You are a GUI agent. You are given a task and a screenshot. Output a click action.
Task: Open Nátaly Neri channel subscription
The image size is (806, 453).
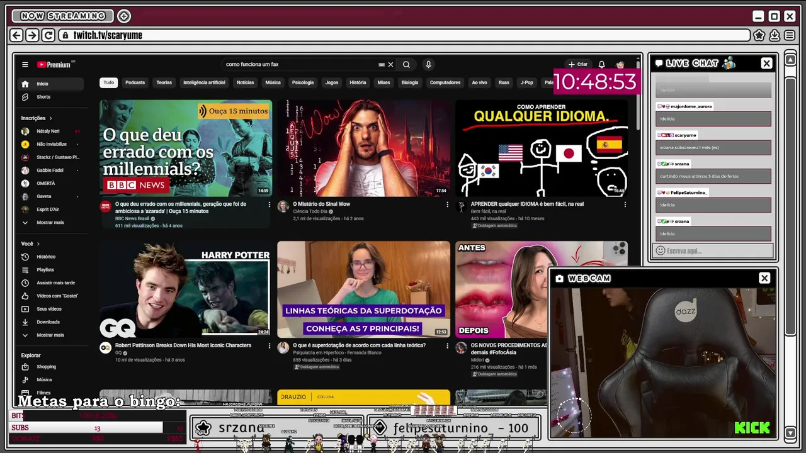[50, 131]
